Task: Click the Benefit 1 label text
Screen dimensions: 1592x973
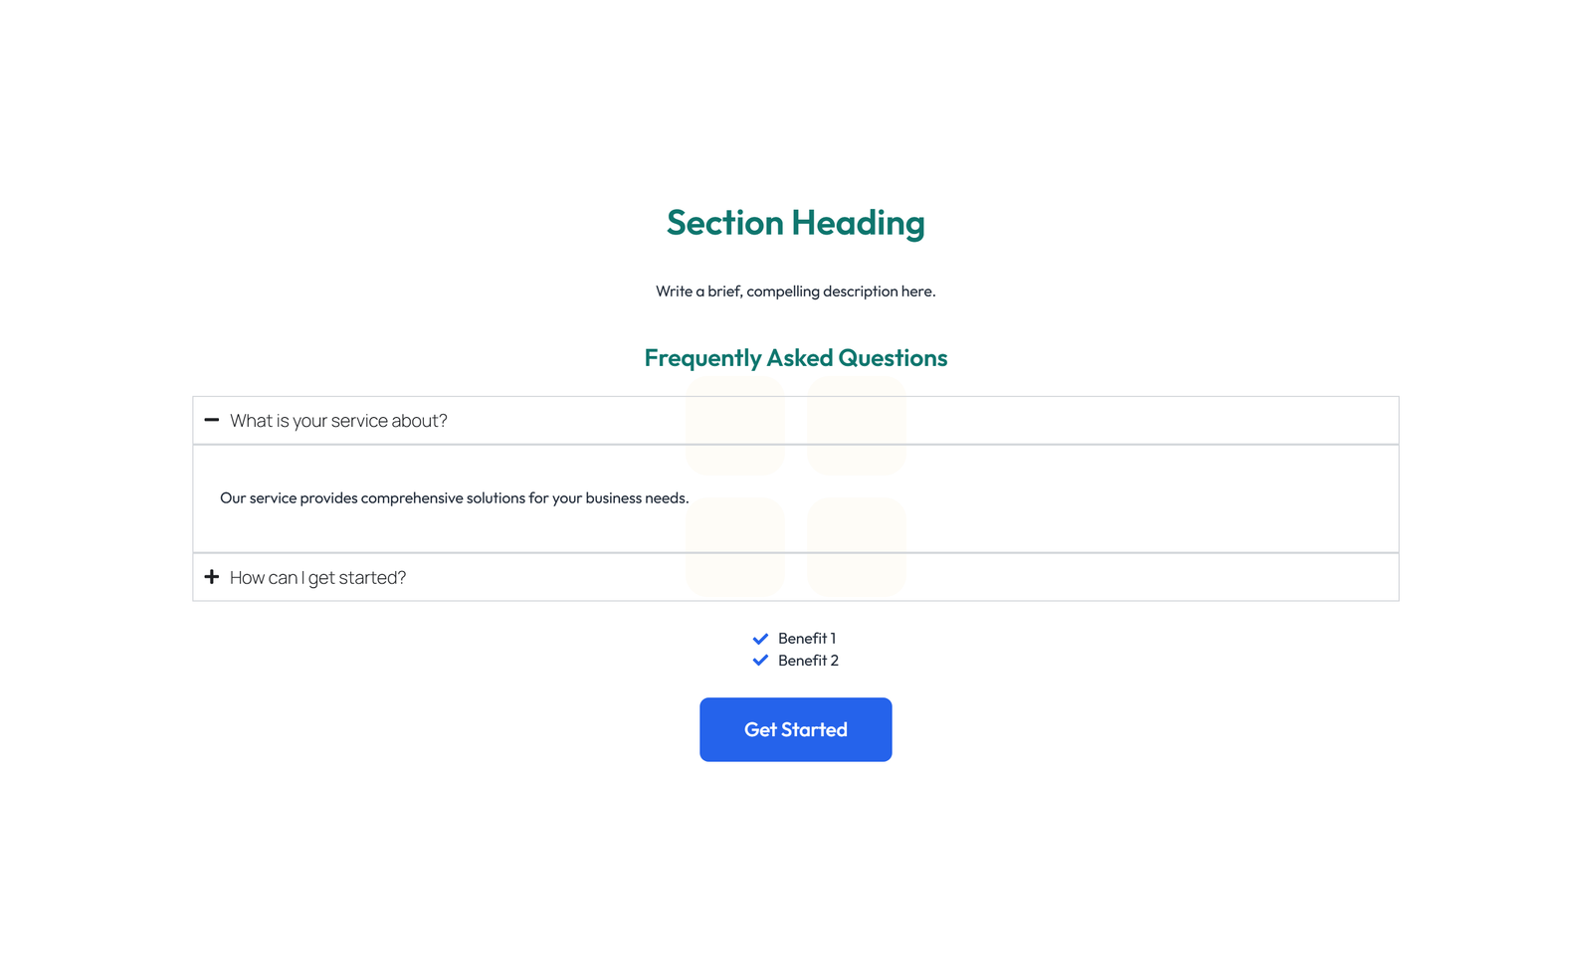Action: click(x=807, y=639)
